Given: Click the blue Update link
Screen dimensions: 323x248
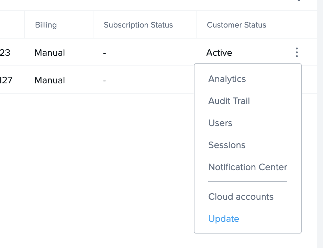Looking at the screenshot, I should click(224, 219).
